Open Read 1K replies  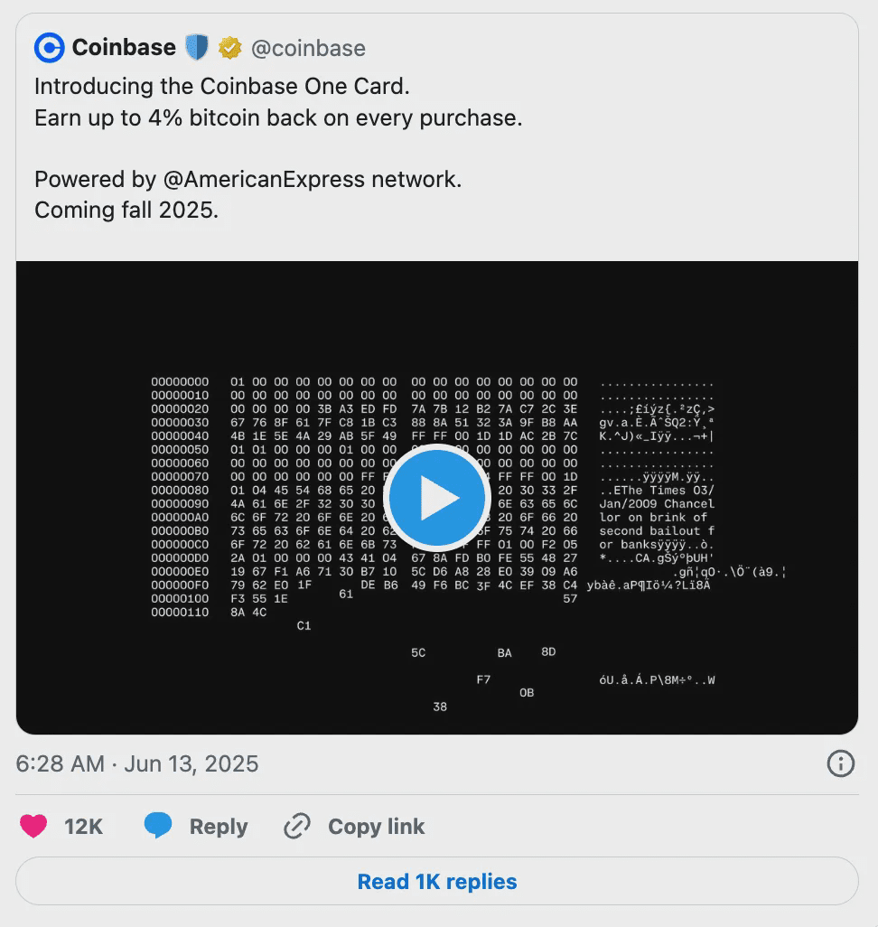[437, 881]
